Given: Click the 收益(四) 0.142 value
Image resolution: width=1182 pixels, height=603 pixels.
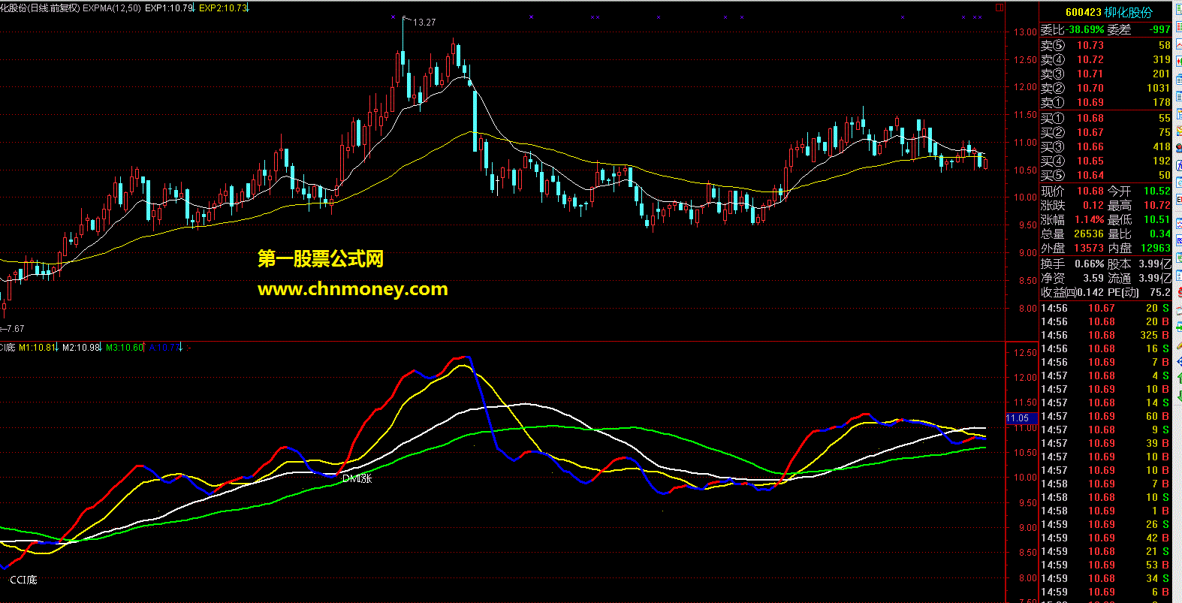Looking at the screenshot, I should pyautogui.click(x=1090, y=292).
